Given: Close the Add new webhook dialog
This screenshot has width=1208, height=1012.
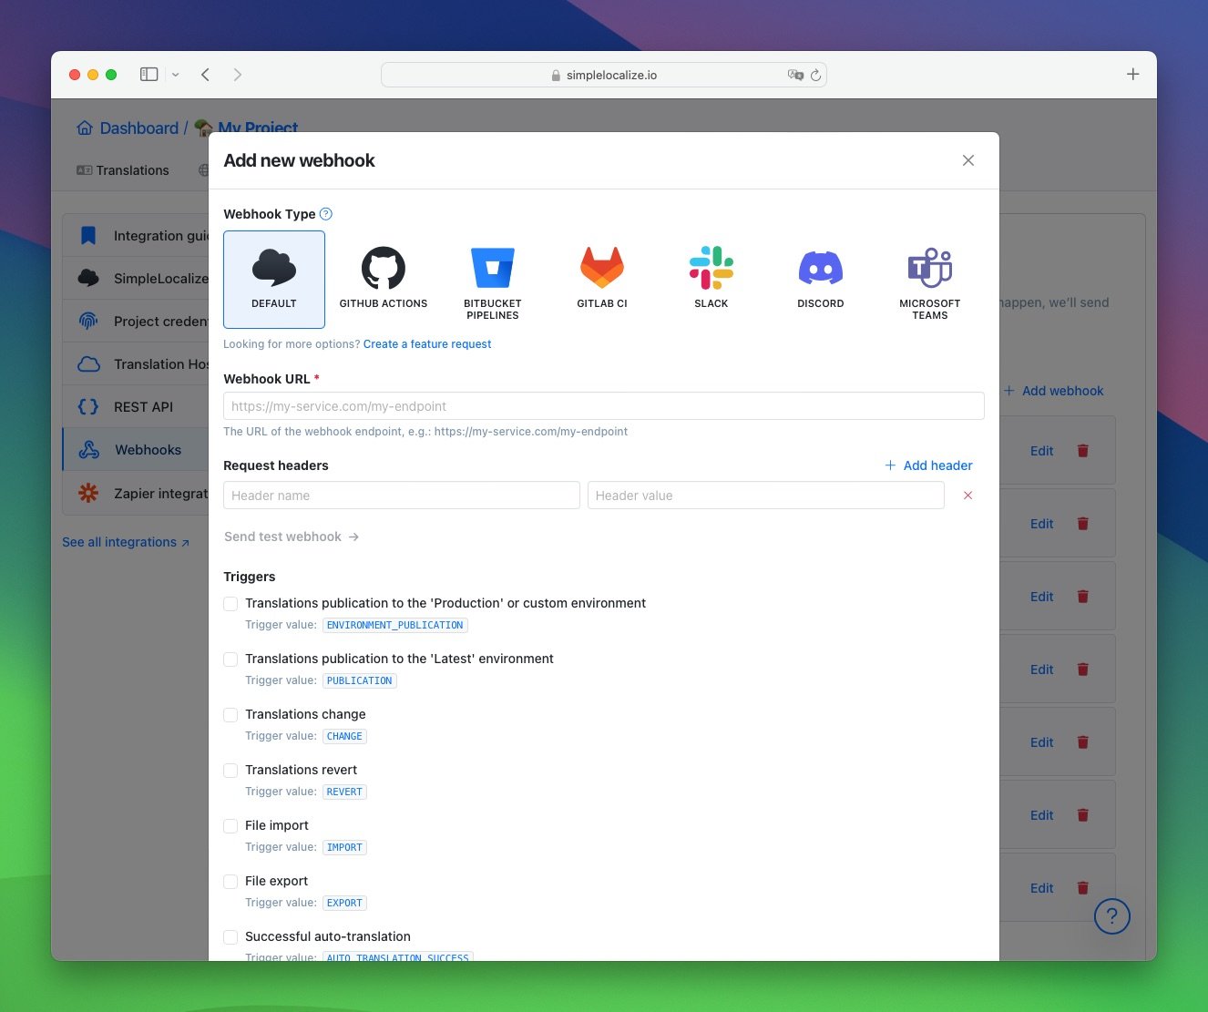Looking at the screenshot, I should [x=968, y=160].
